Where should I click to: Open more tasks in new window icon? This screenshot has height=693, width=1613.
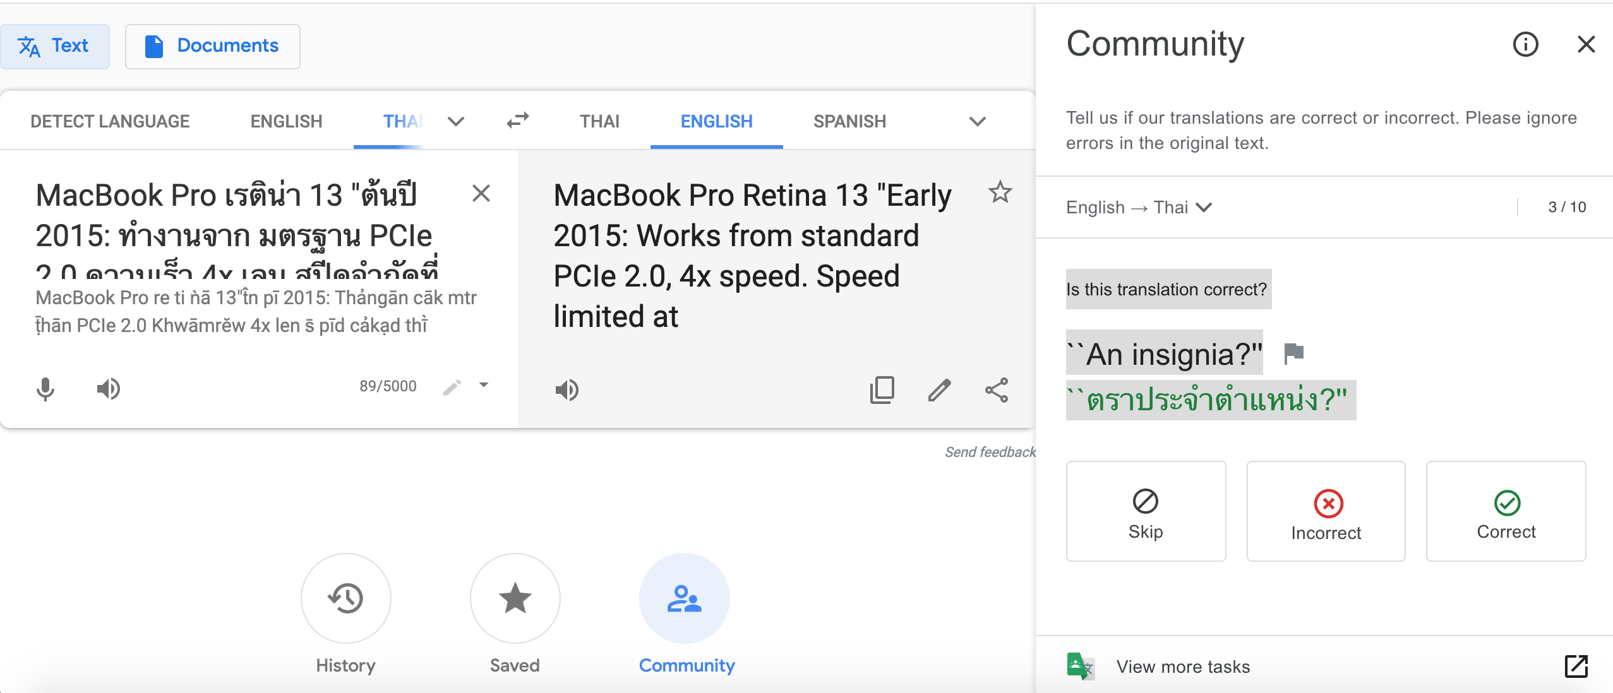(x=1576, y=666)
